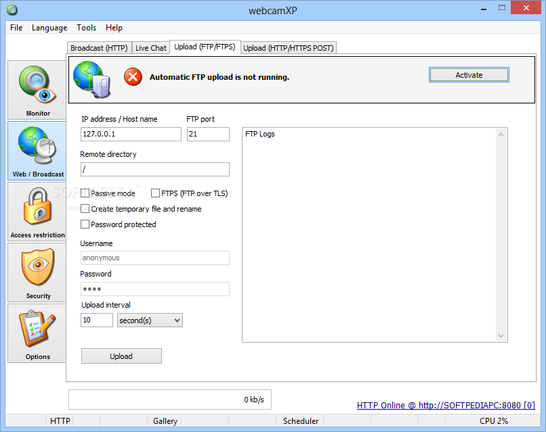546x432 pixels.
Task: Click the IP address / Host name field
Action: (x=131, y=134)
